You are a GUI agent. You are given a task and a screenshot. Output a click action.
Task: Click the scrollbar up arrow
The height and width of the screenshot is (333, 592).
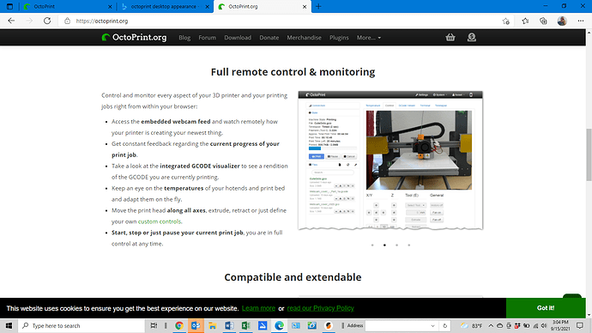589,33
